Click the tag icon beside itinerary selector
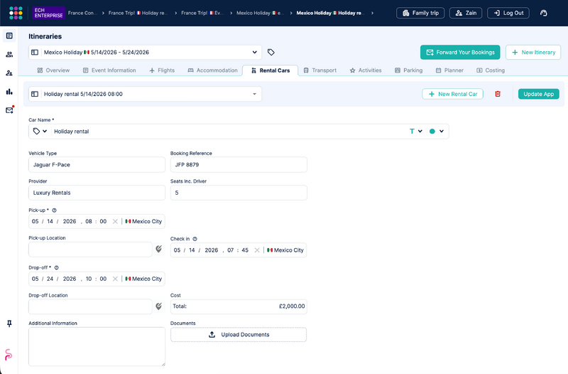The width and height of the screenshot is (568, 374). coord(271,52)
